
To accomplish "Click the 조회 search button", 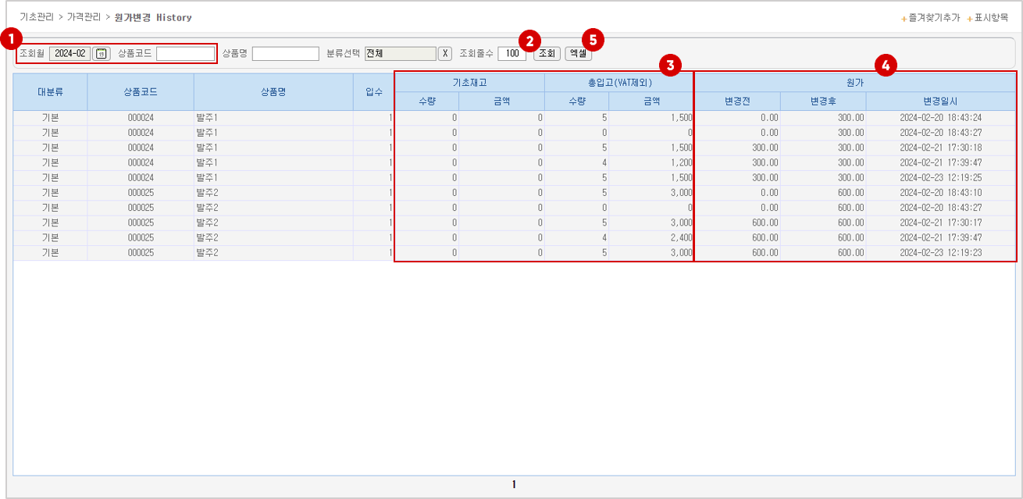I will [547, 53].
